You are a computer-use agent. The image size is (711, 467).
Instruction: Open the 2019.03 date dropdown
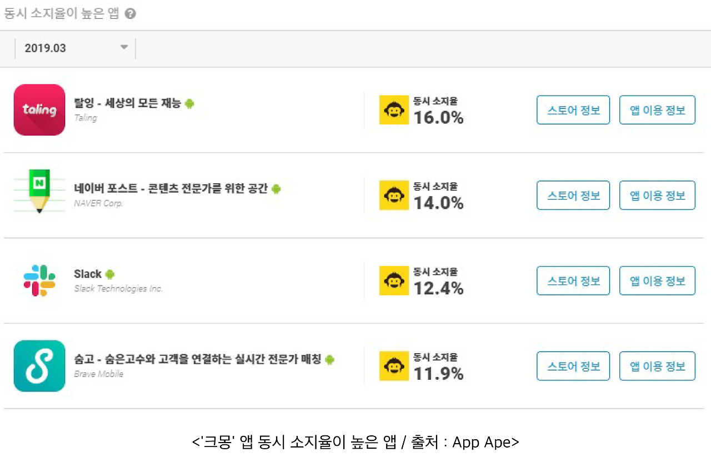click(75, 48)
